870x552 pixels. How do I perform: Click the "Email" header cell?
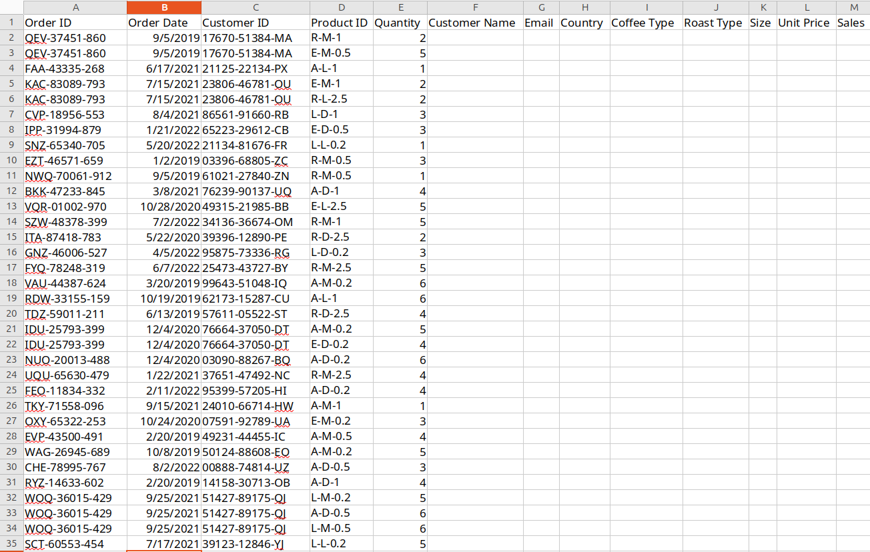[539, 23]
